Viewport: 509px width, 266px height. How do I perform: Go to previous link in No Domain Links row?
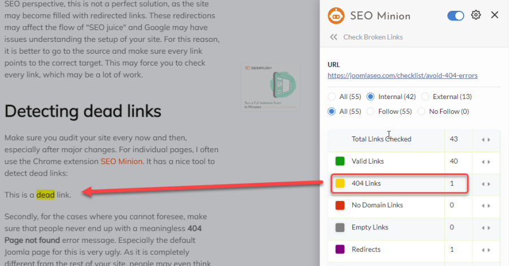[x=483, y=206]
